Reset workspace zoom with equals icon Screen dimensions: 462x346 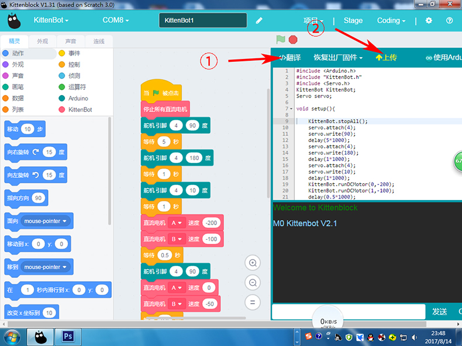pos(253,302)
